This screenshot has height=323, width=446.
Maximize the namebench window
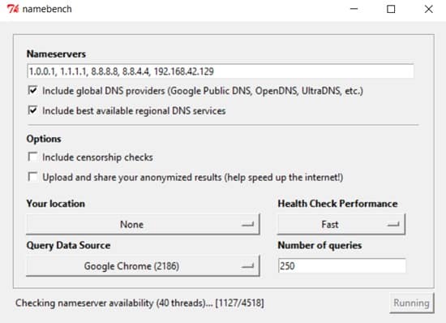391,9
